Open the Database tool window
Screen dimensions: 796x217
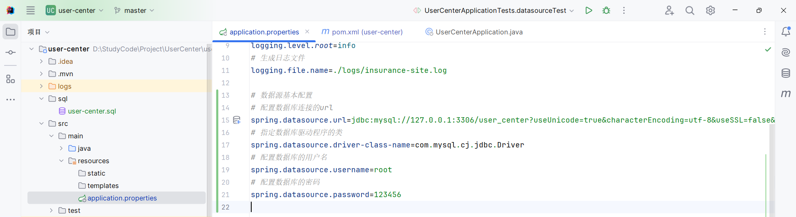point(786,73)
